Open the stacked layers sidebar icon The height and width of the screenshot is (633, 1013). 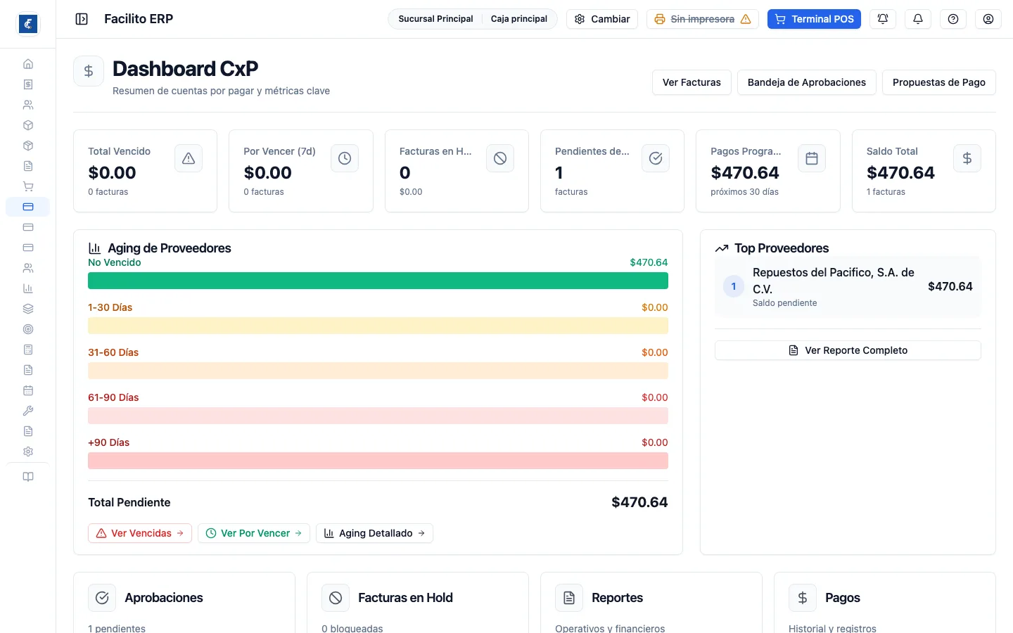[x=28, y=309]
